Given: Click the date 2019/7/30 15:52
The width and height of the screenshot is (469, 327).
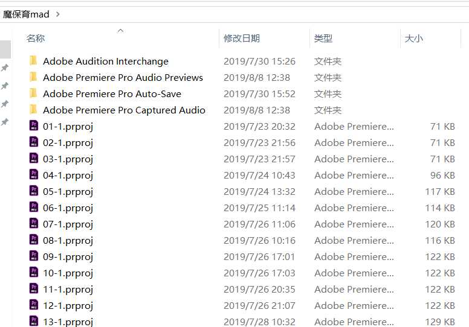Looking at the screenshot, I should click(x=259, y=94).
